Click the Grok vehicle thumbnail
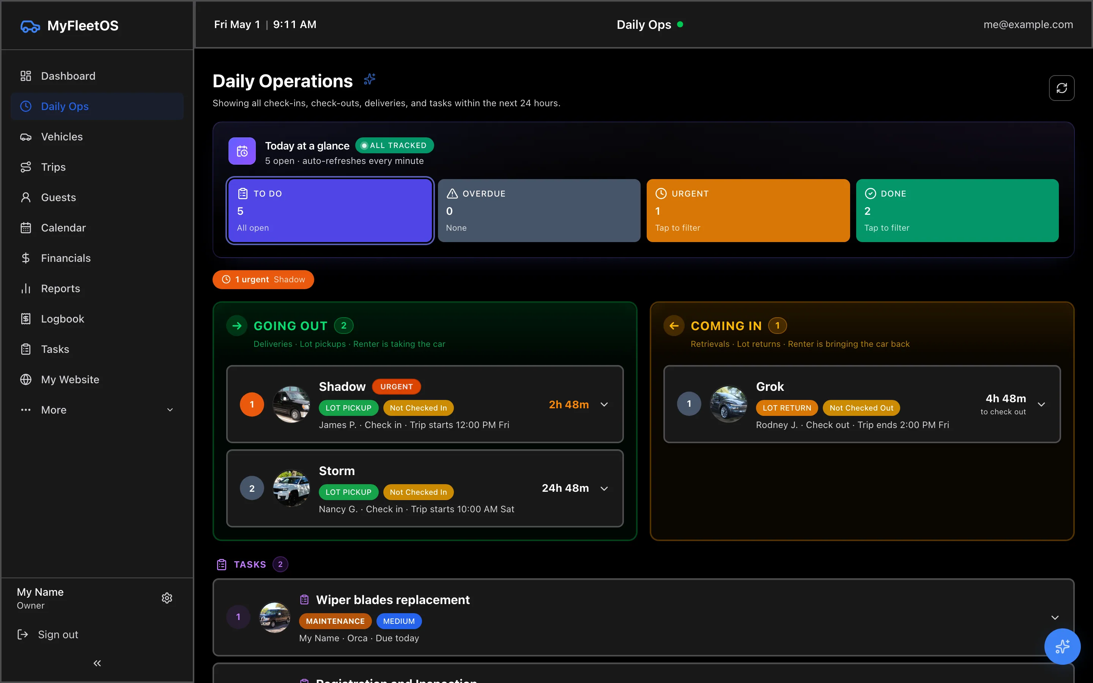The image size is (1093, 683). (729, 404)
